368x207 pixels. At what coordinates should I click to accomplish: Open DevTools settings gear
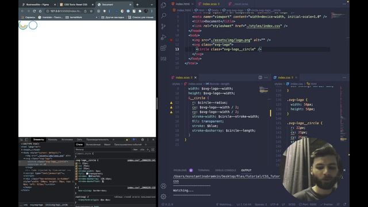[x=143, y=140]
